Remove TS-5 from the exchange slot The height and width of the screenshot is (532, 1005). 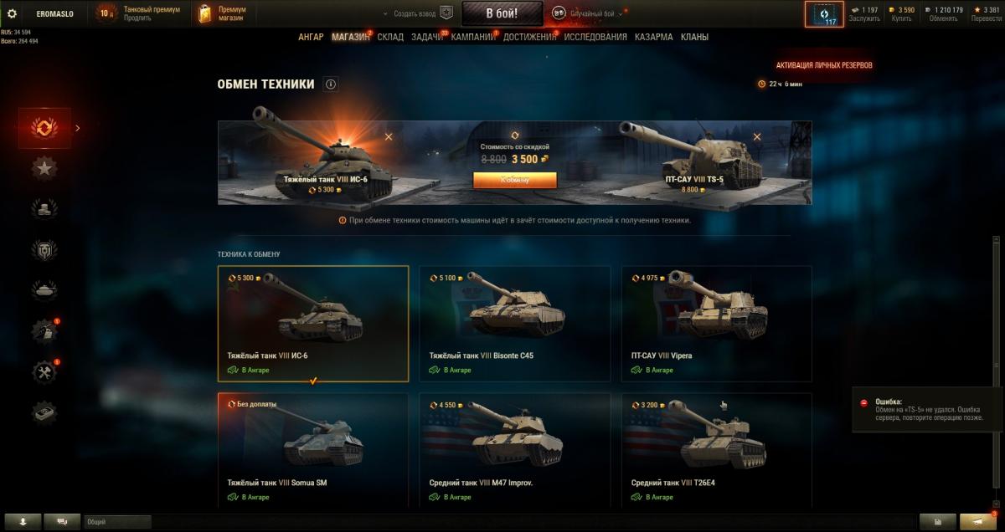[x=757, y=136]
